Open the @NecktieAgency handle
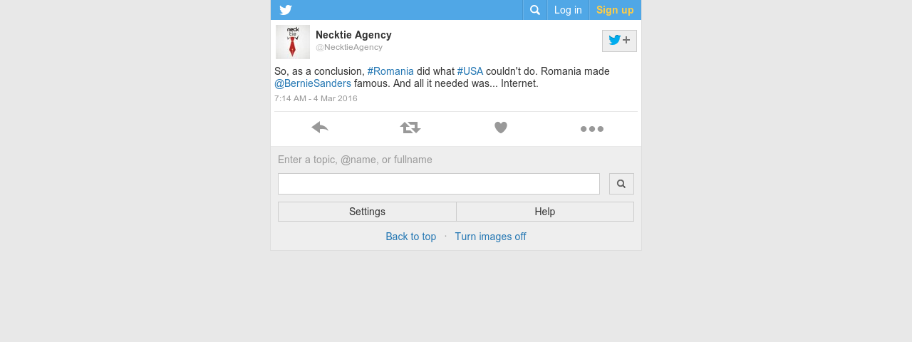The width and height of the screenshot is (912, 342). pos(349,47)
